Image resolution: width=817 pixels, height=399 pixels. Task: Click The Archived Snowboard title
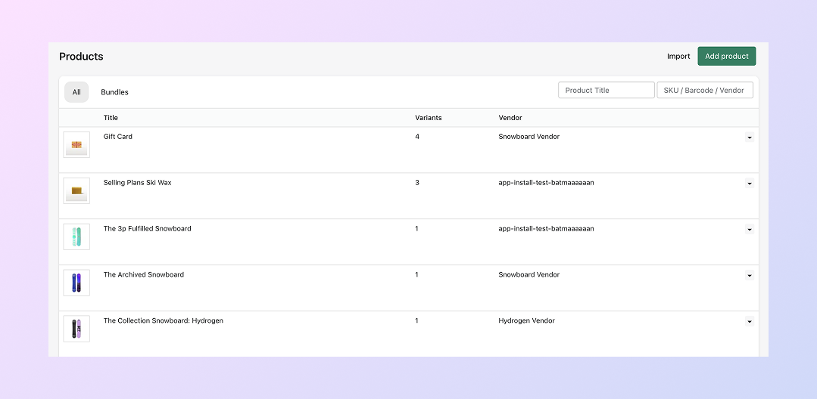coord(144,274)
